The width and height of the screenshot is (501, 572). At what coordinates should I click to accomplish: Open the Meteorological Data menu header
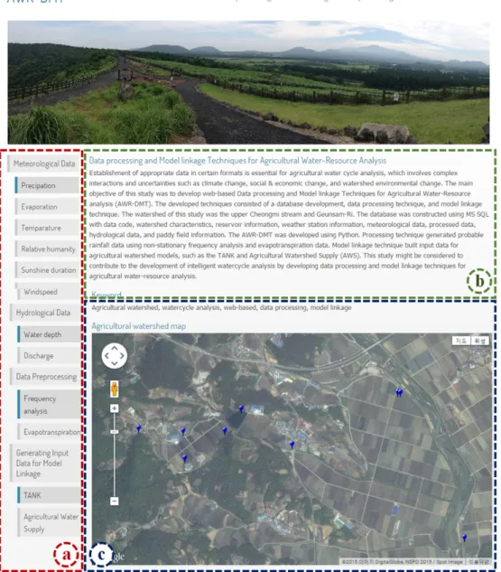click(x=43, y=164)
